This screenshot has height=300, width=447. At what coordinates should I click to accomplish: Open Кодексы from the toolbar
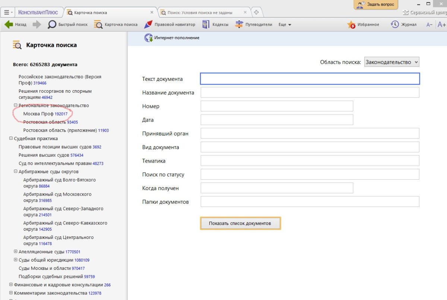pyautogui.click(x=215, y=25)
